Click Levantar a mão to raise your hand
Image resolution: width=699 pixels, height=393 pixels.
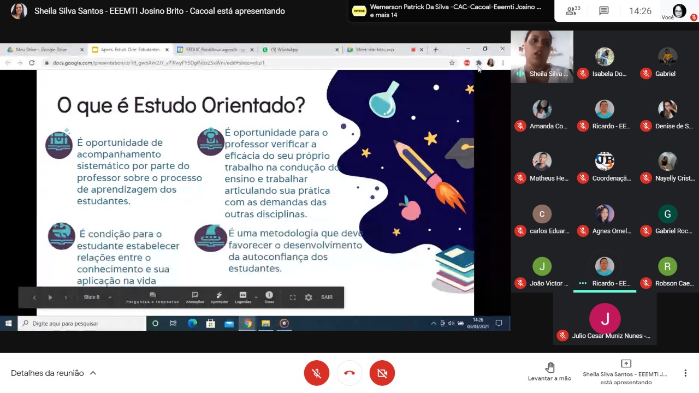click(549, 372)
